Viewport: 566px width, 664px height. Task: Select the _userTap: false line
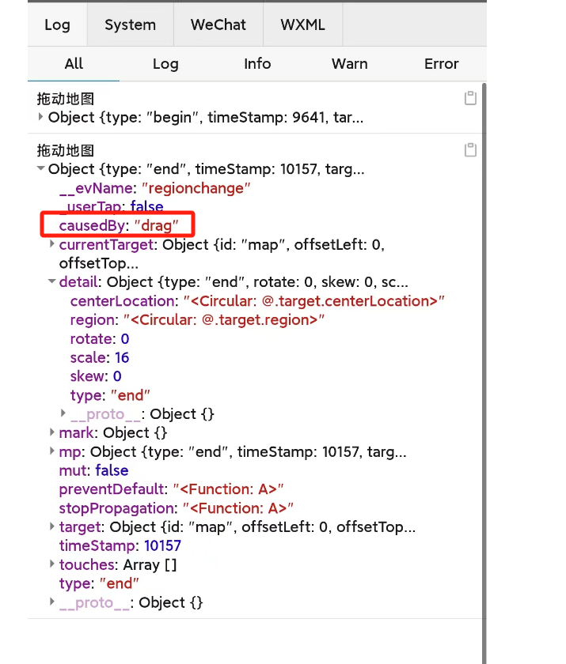click(x=111, y=206)
